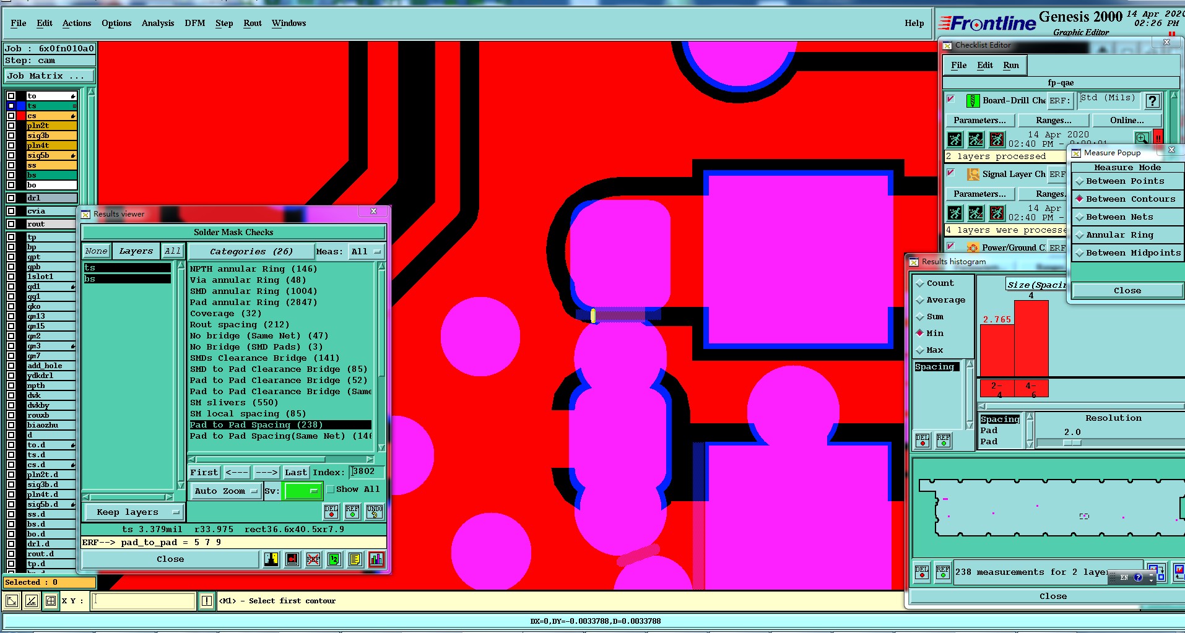
Task: Click the DEL icon below the histogram Spacing list
Action: [922, 441]
